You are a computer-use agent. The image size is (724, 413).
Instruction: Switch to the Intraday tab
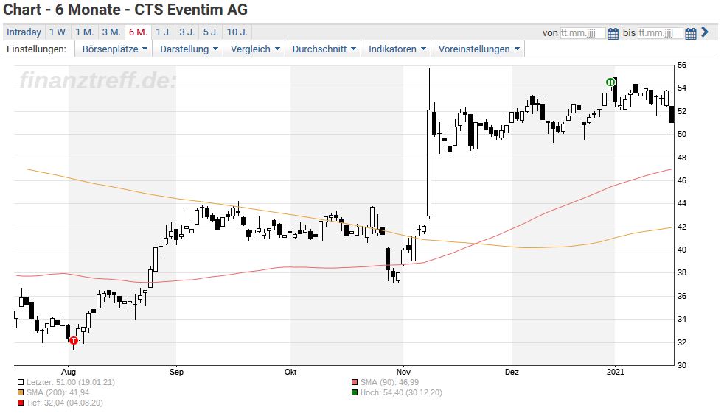click(24, 32)
